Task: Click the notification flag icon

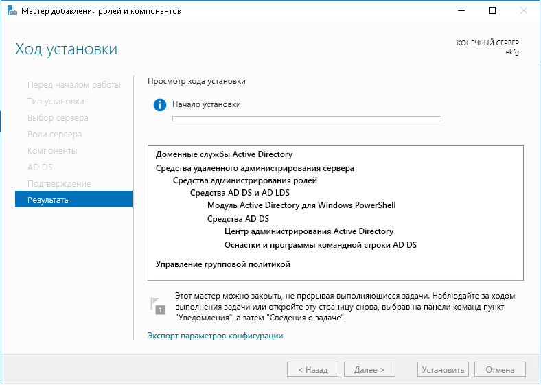Action: click(x=158, y=306)
